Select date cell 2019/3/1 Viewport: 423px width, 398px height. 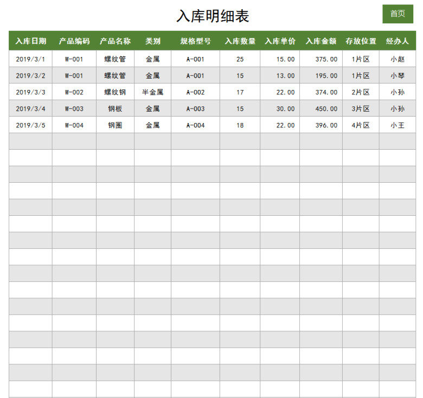[x=30, y=59]
